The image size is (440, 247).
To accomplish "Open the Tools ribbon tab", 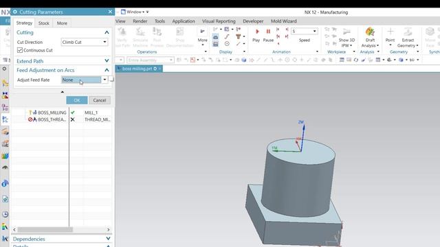I will click(x=159, y=21).
